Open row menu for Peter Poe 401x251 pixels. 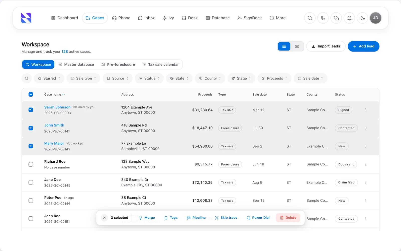coord(366,201)
